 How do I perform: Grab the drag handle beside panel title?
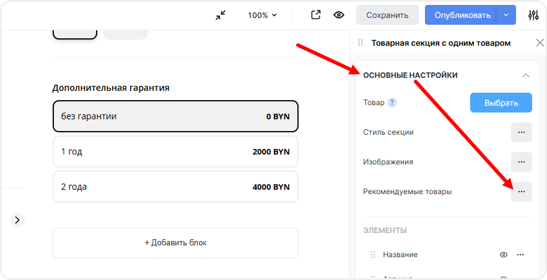361,43
